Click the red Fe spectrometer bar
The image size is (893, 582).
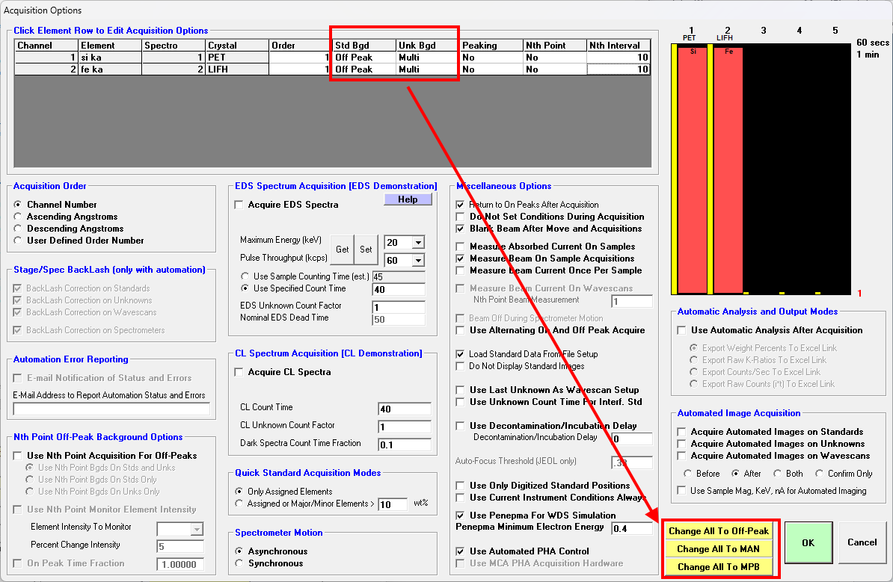728,168
